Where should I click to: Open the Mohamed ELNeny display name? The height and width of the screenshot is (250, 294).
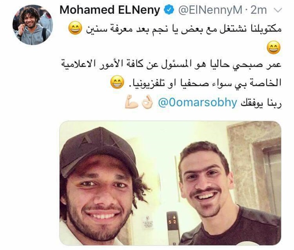(110, 10)
